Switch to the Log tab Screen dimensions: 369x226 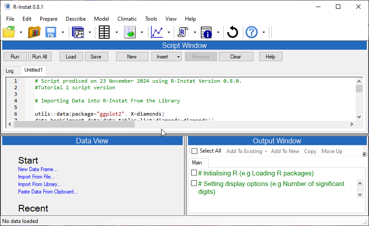coord(10,70)
